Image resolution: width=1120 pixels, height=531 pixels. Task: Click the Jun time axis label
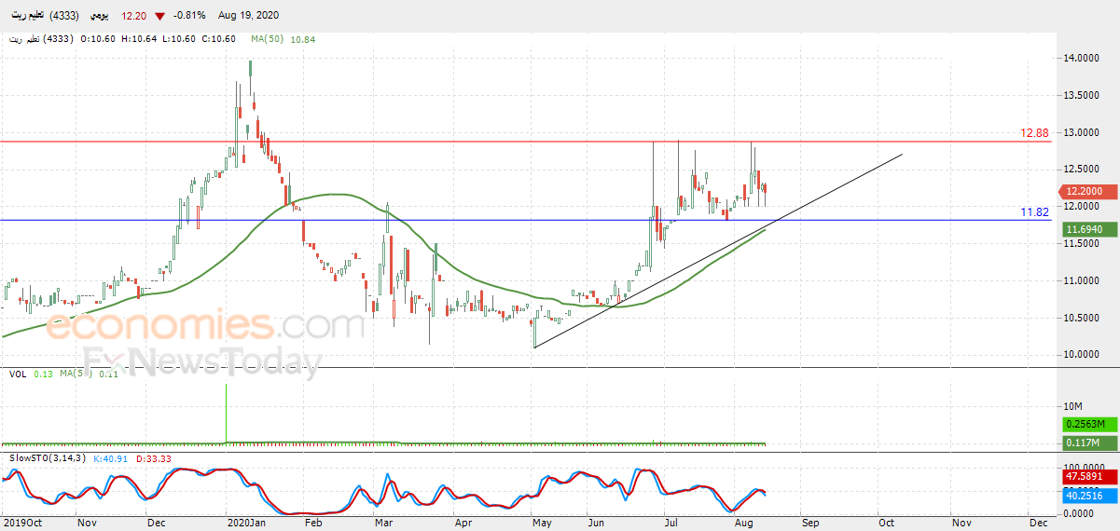tap(595, 524)
